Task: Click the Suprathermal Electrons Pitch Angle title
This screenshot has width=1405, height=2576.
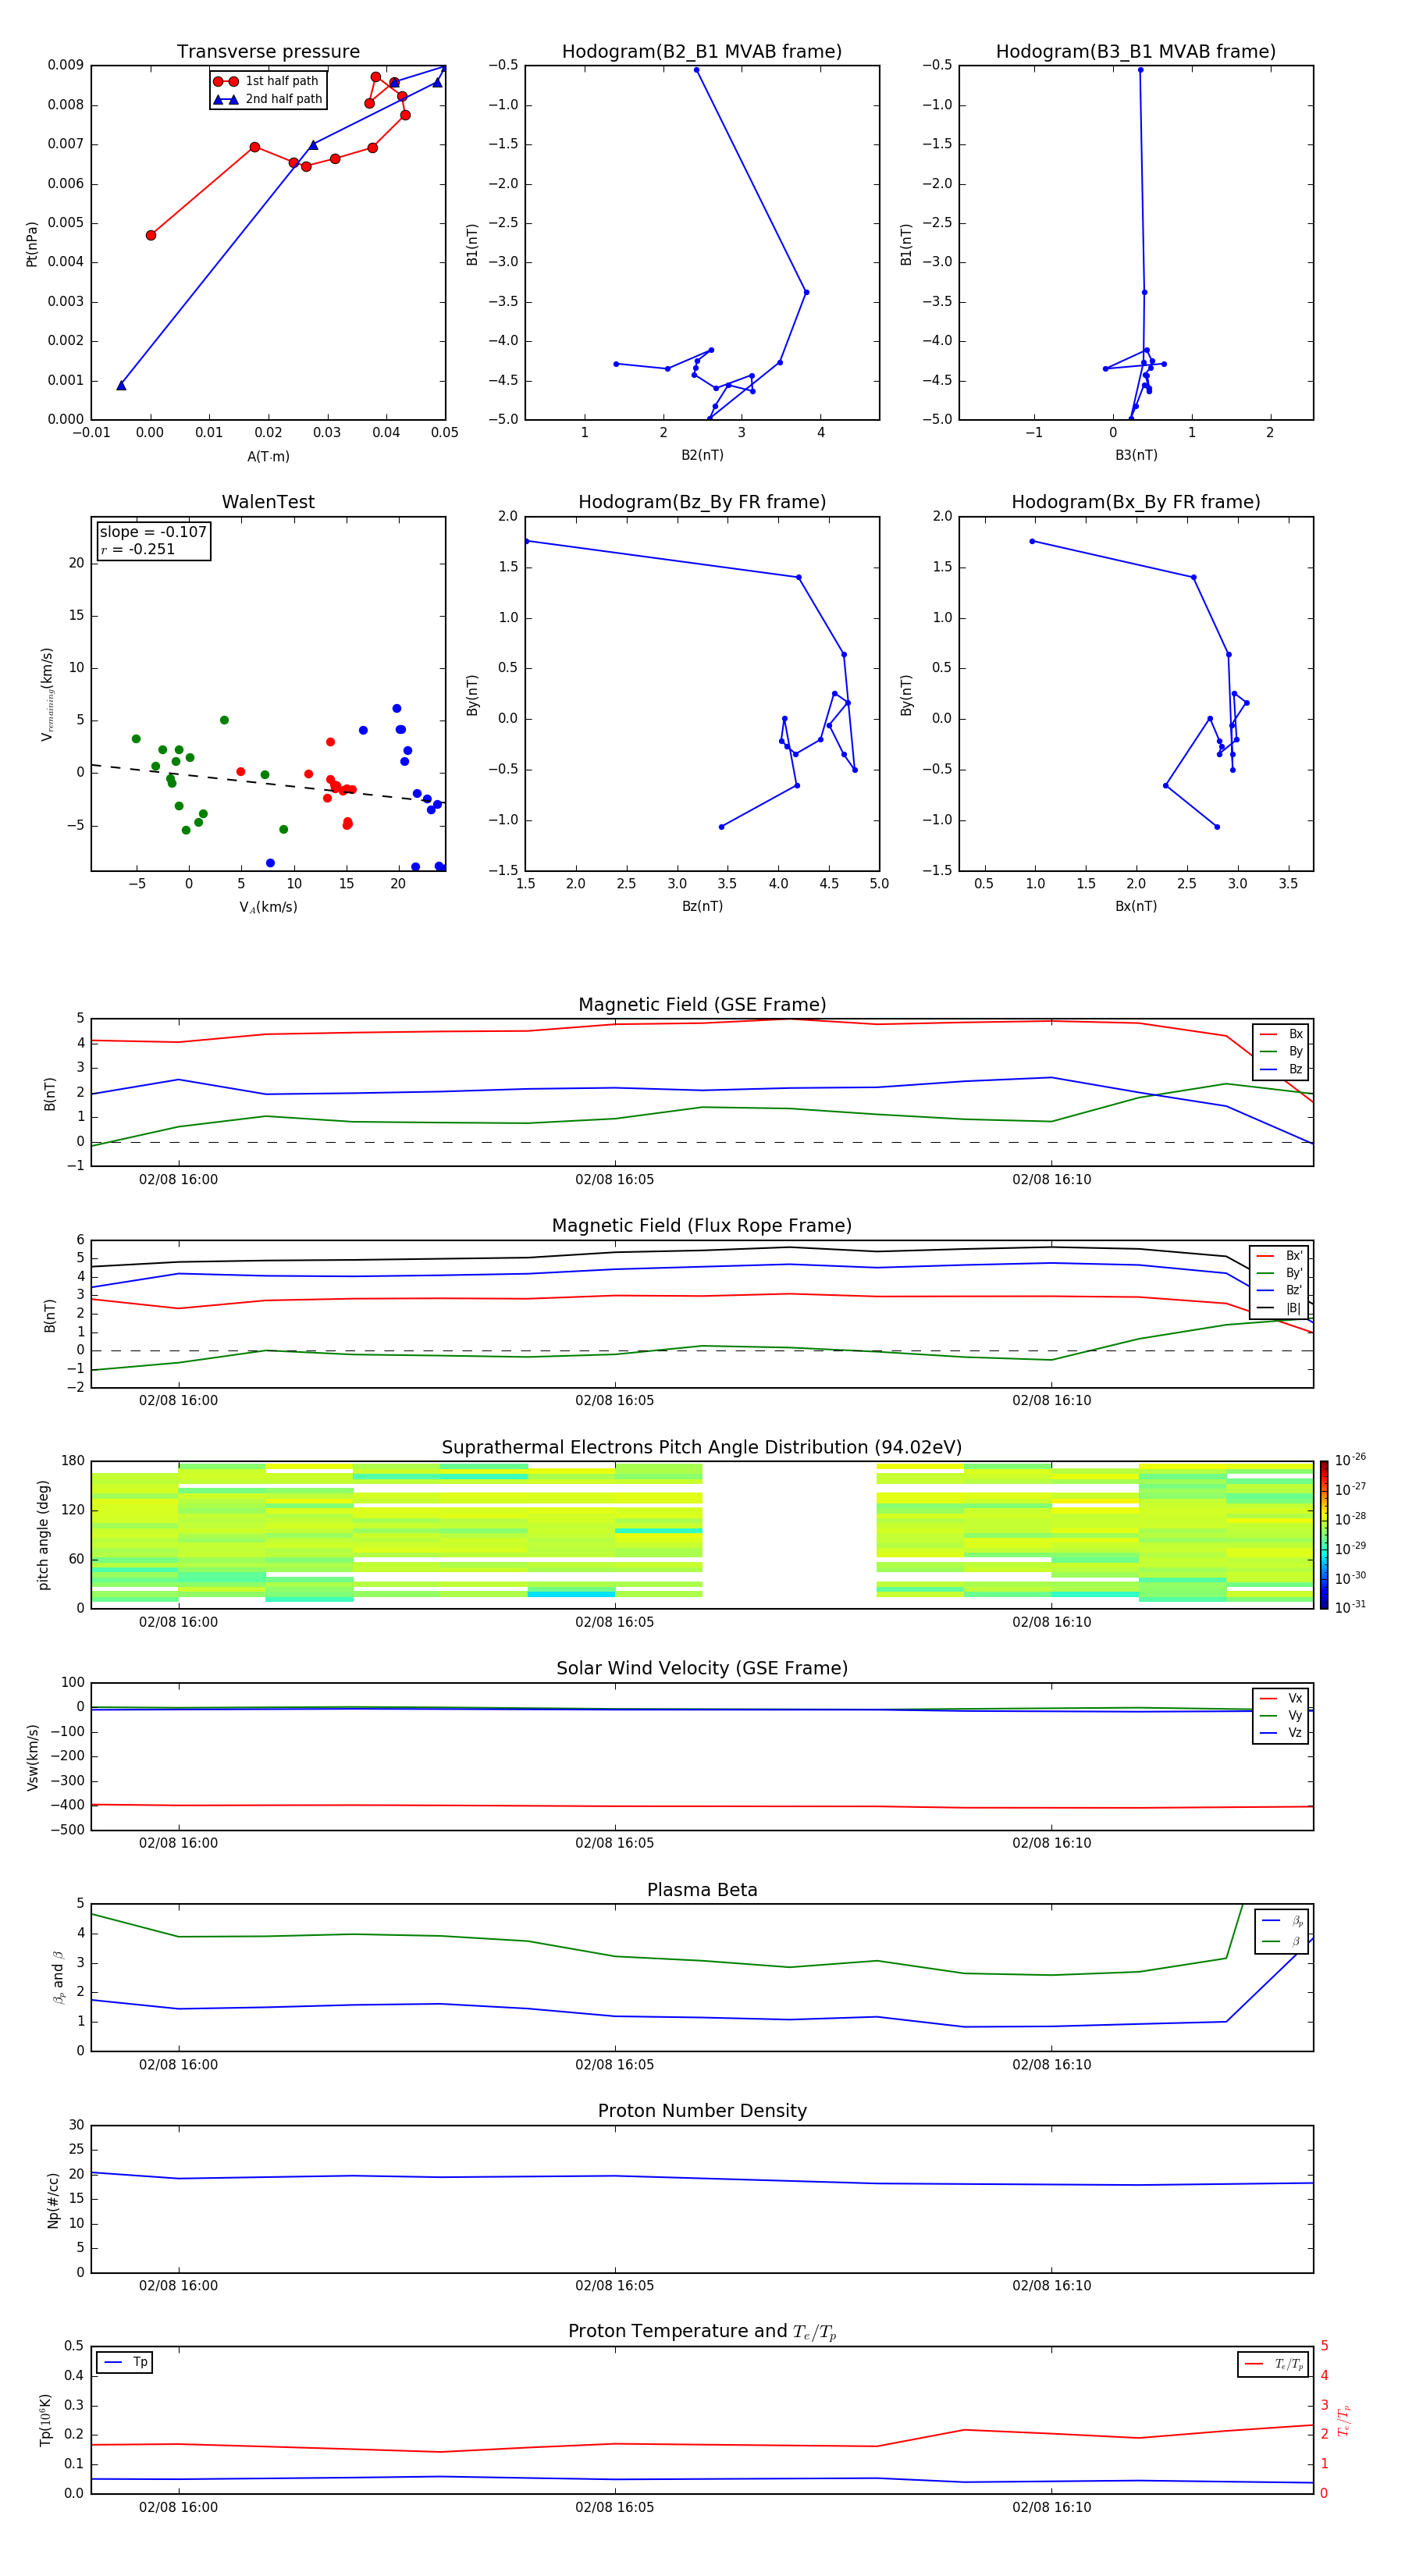Action: [x=702, y=1448]
